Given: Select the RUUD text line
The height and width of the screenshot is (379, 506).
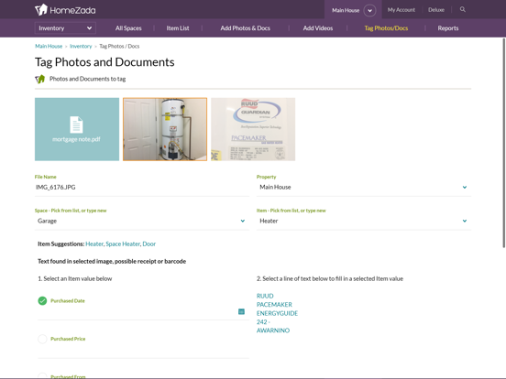Looking at the screenshot, I should [x=265, y=297].
